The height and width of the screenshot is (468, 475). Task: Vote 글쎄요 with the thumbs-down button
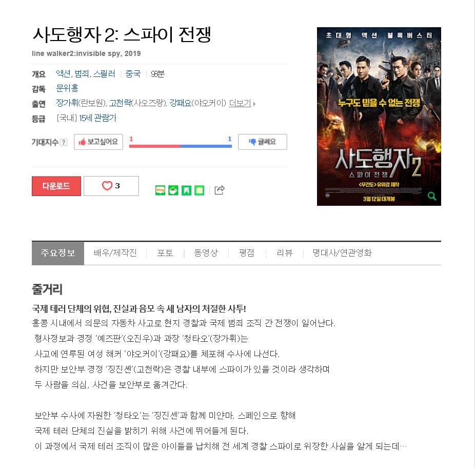coord(262,142)
